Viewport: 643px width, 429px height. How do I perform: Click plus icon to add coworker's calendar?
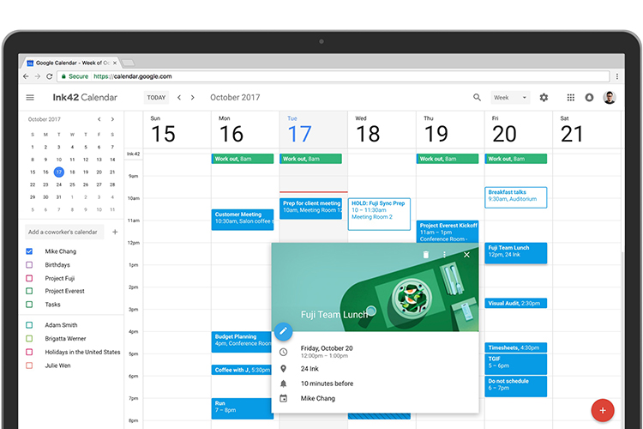(x=115, y=232)
